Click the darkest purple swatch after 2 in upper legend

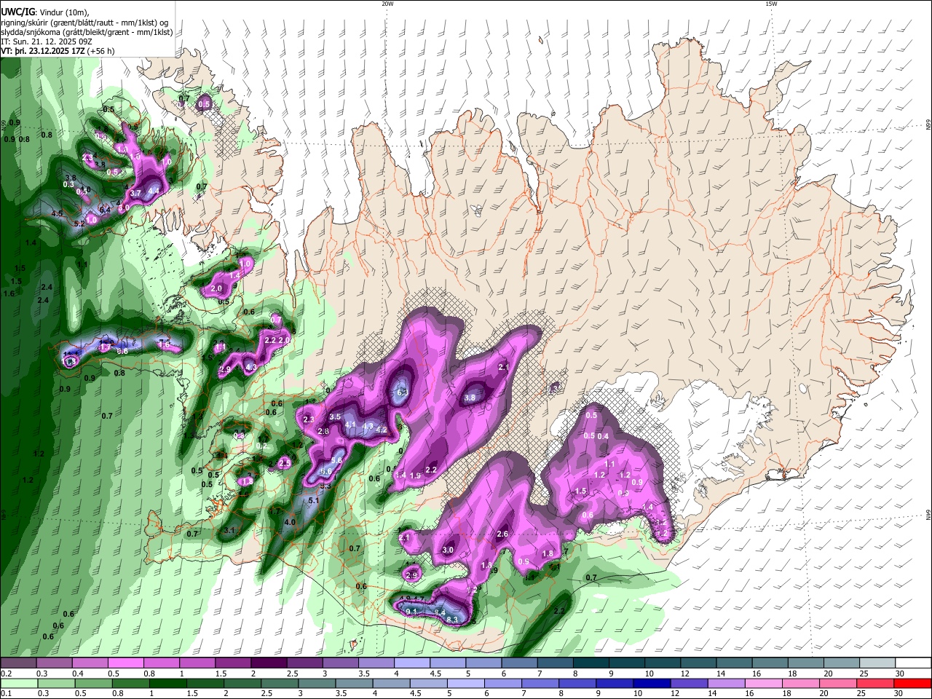(x=268, y=663)
